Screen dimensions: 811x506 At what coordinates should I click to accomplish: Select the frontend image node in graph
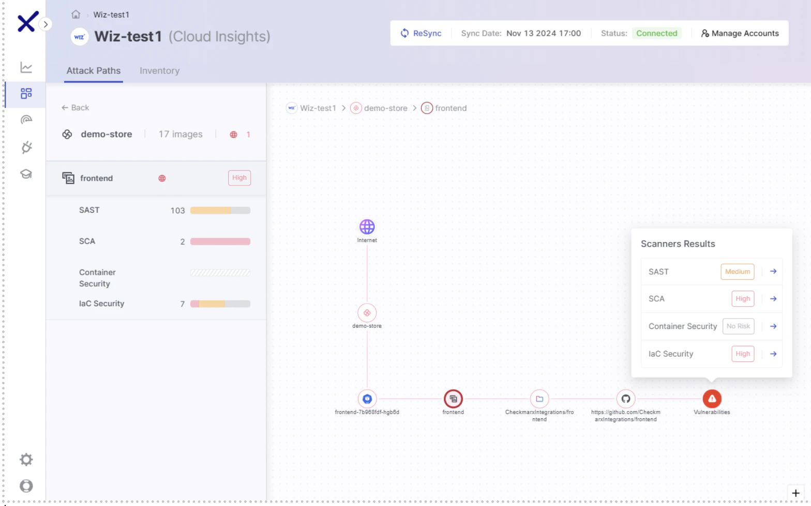pyautogui.click(x=453, y=399)
